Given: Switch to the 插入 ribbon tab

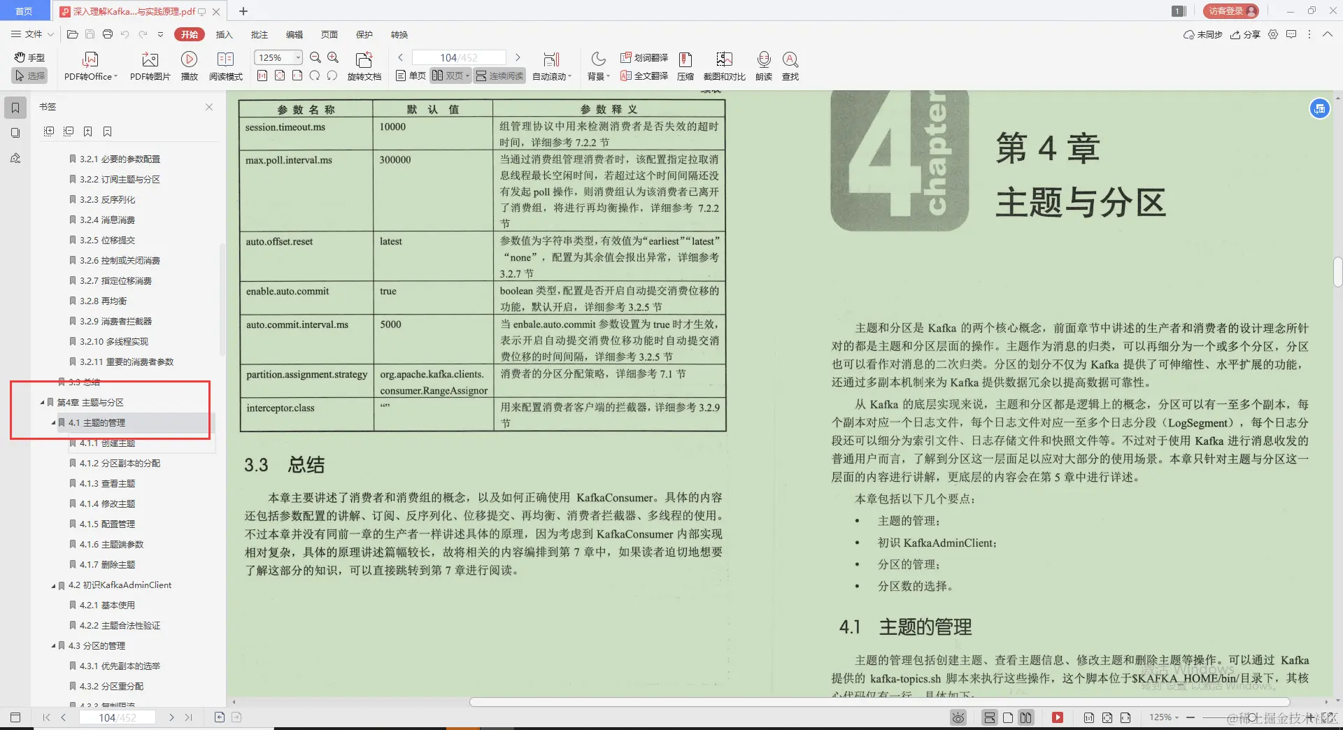Looking at the screenshot, I should [223, 34].
